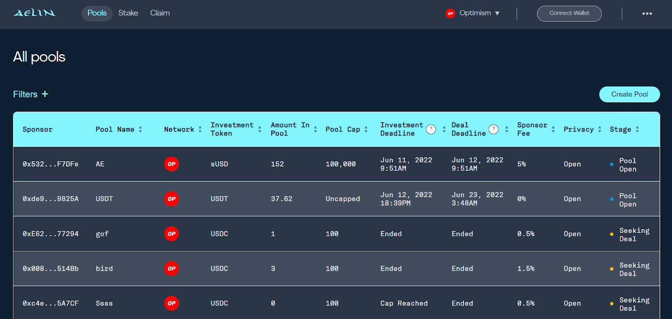Click Deal Deadline help question mark icon

click(493, 129)
